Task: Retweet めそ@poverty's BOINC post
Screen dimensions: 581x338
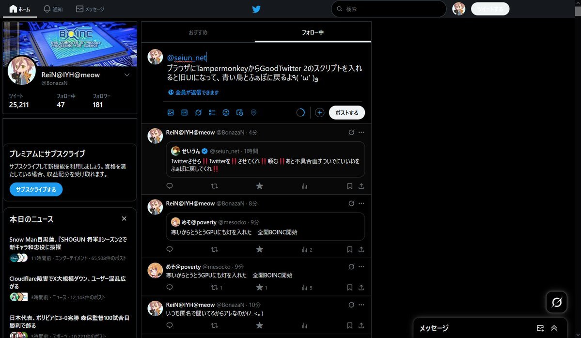Action: (x=215, y=288)
